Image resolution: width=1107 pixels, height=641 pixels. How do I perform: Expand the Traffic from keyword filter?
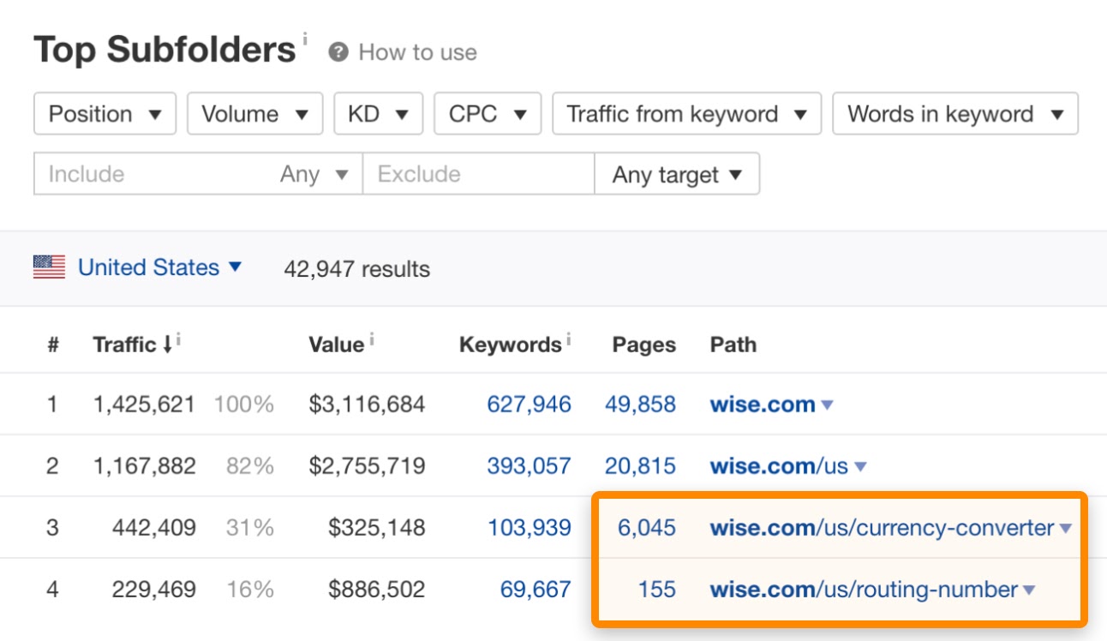(686, 114)
